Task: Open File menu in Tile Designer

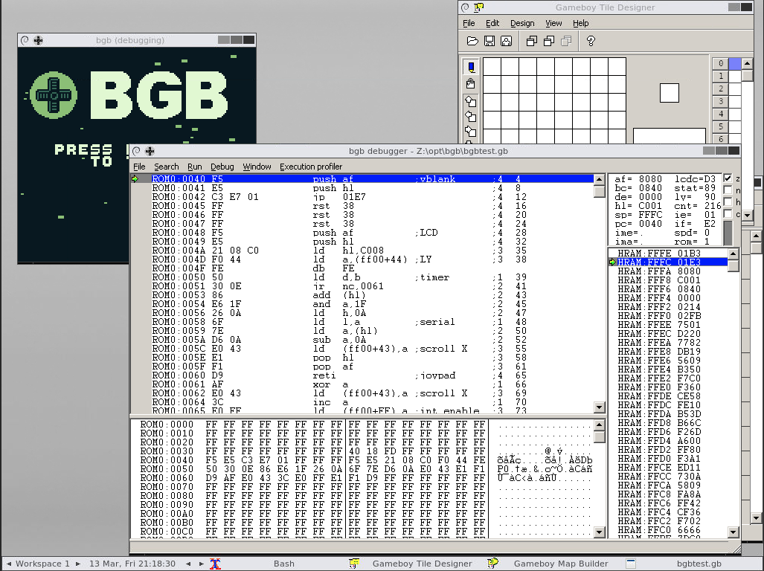Action: click(469, 23)
